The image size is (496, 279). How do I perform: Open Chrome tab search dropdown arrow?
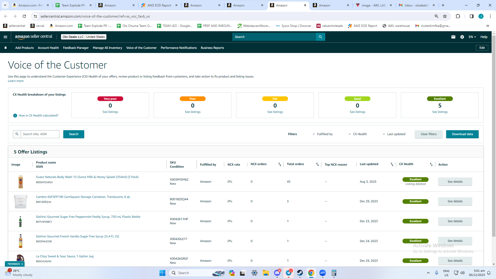5,5
